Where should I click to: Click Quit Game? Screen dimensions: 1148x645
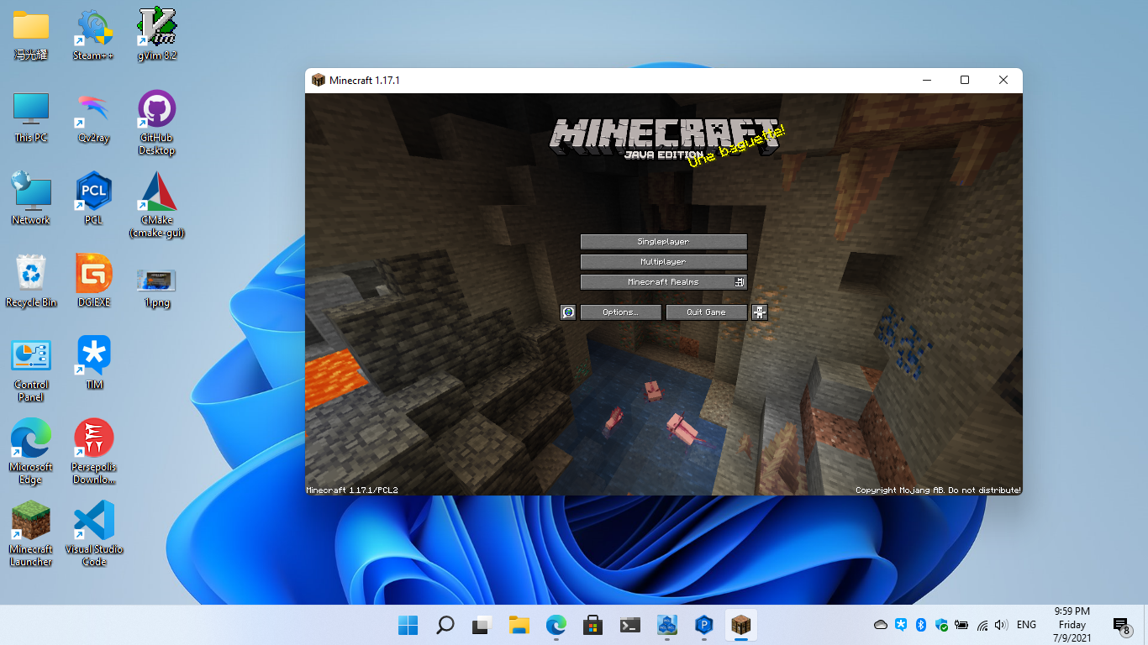click(x=706, y=312)
